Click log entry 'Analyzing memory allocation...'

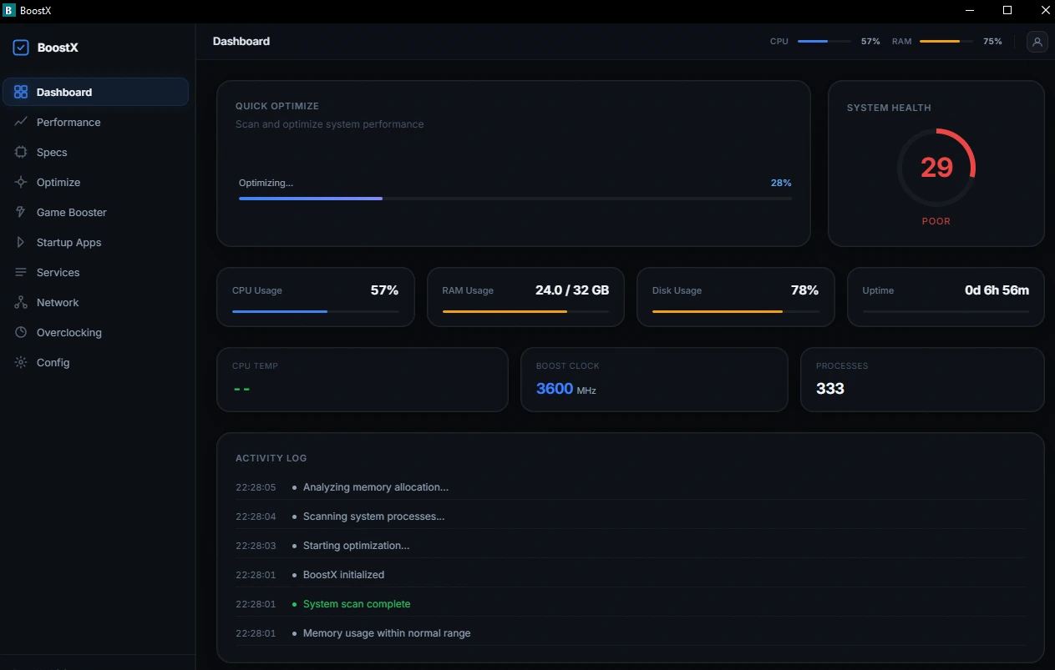[x=376, y=487]
